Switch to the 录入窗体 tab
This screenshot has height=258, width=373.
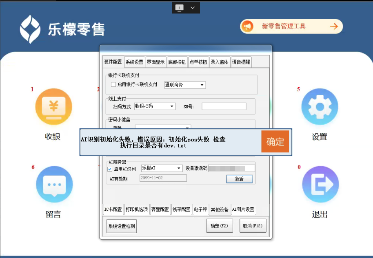[x=220, y=62]
